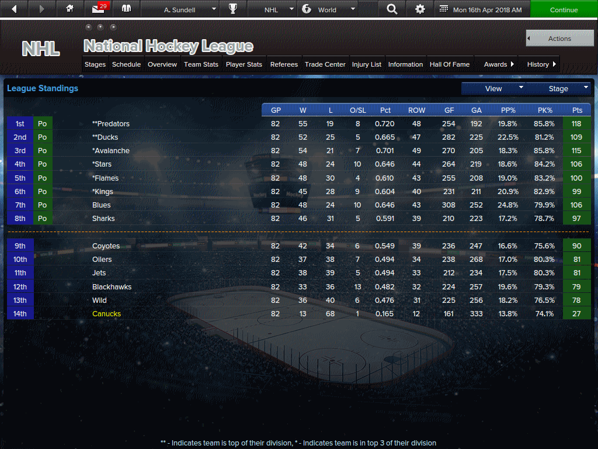
Task: Open the highlighted Canucks team row
Action: click(298, 313)
